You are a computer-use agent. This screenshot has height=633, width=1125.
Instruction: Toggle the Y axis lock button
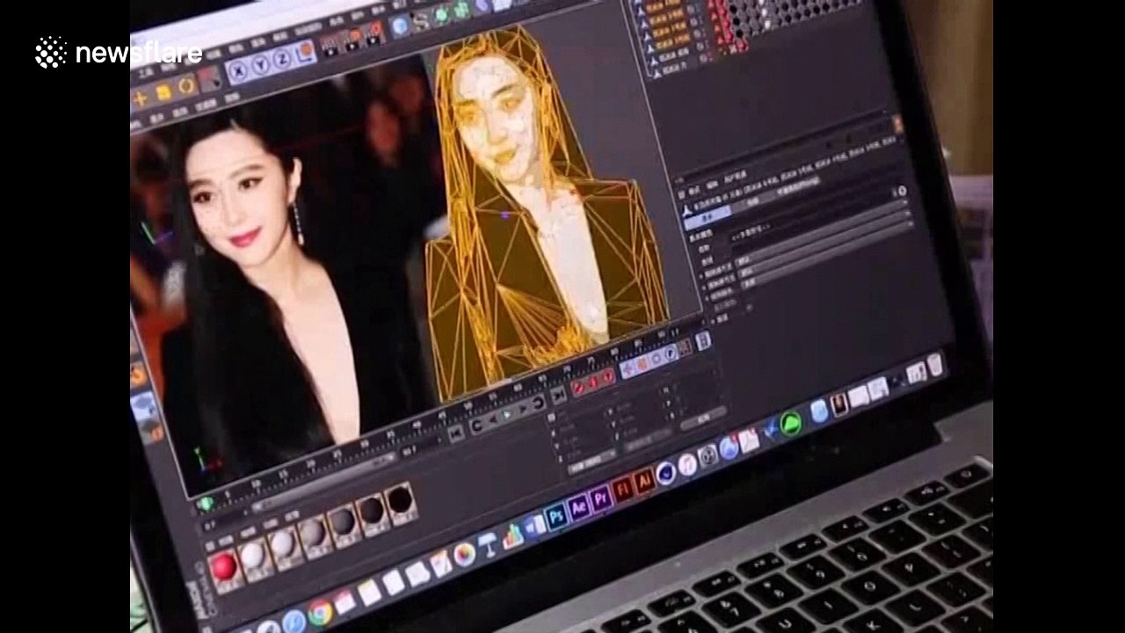tap(260, 65)
